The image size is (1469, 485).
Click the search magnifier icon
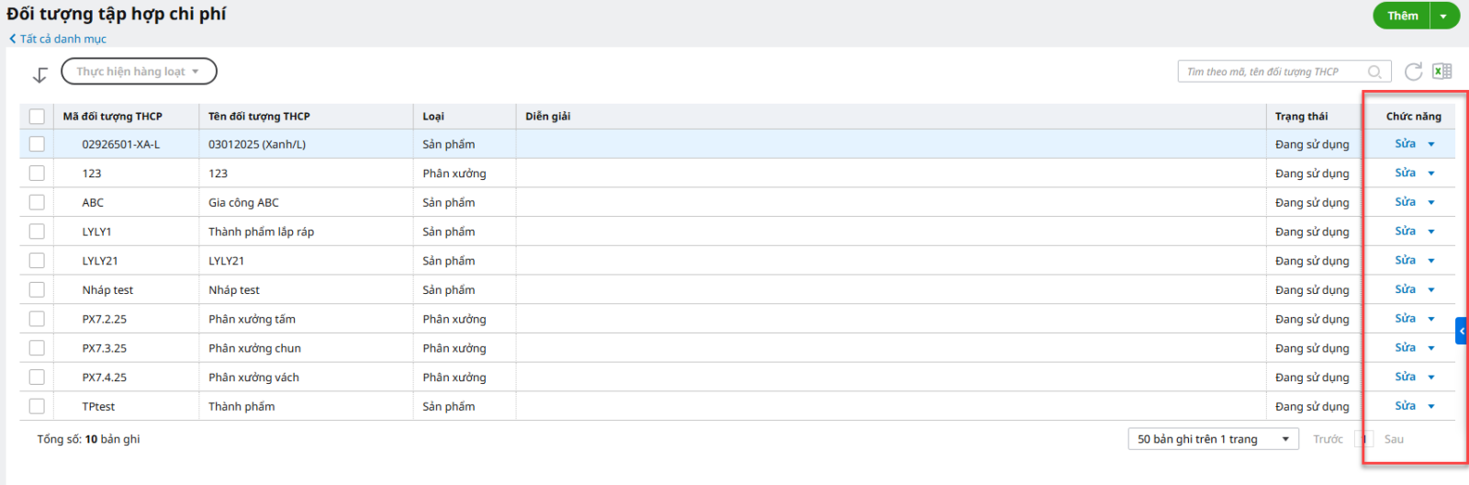click(x=1374, y=72)
